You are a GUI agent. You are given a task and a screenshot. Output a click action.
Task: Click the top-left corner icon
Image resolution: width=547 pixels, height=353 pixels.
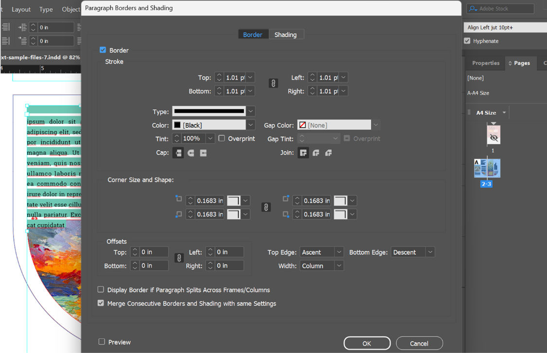click(x=178, y=198)
